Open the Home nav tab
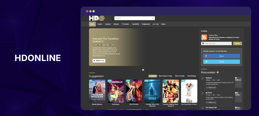Screen dimensions: 259x116 92,24
